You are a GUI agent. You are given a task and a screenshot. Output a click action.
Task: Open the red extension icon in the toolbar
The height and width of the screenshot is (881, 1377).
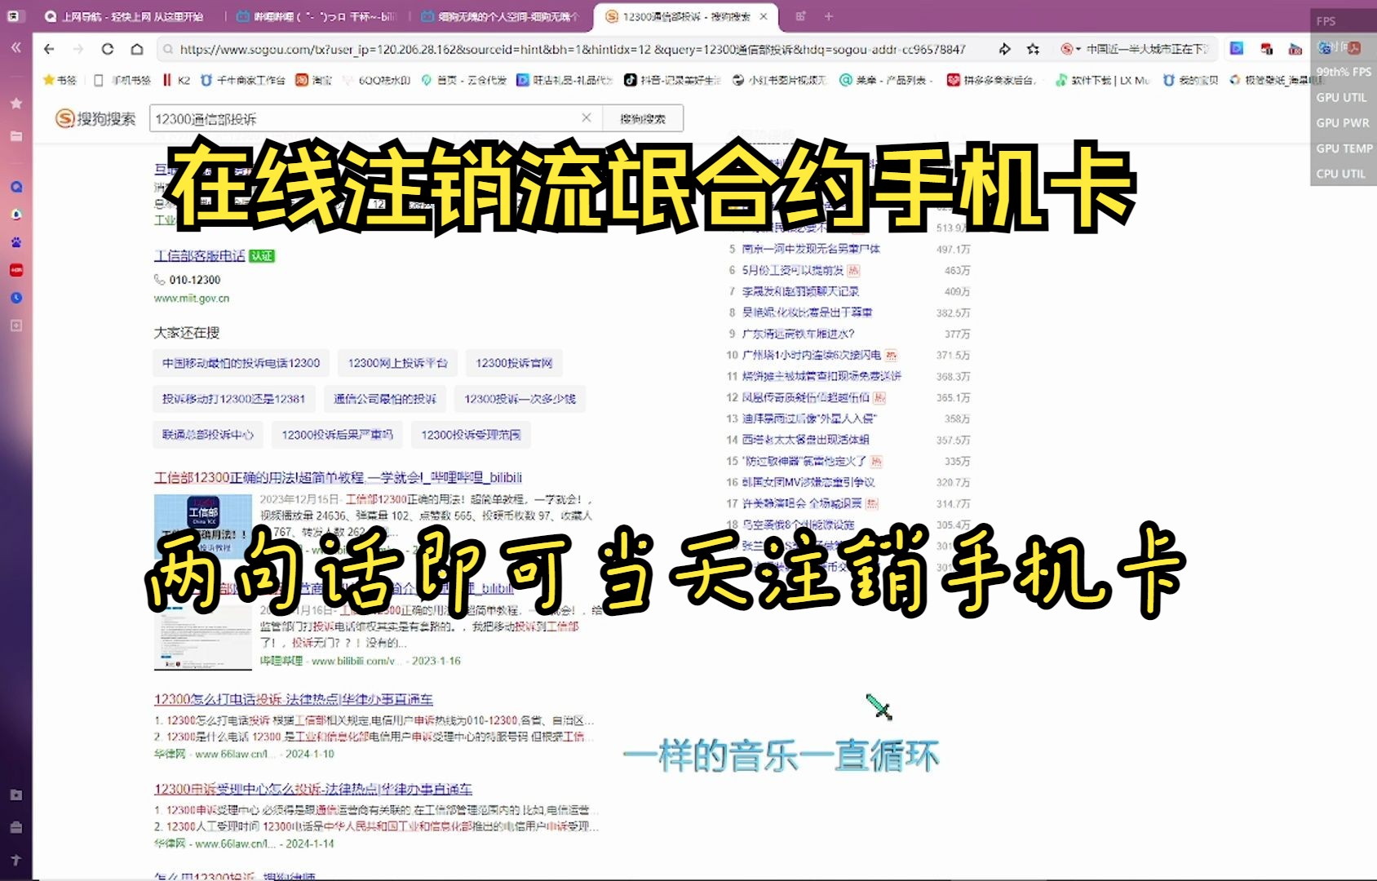pos(1266,49)
